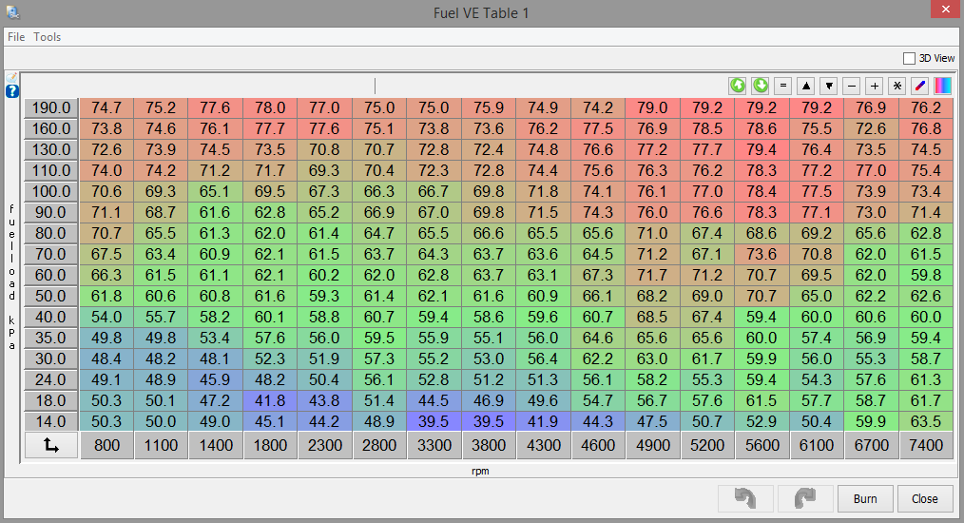Image resolution: width=964 pixels, height=523 pixels.
Task: Select the 3300 rpm column header
Action: click(434, 445)
